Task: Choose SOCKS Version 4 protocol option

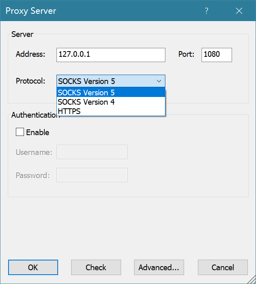Action: point(111,102)
